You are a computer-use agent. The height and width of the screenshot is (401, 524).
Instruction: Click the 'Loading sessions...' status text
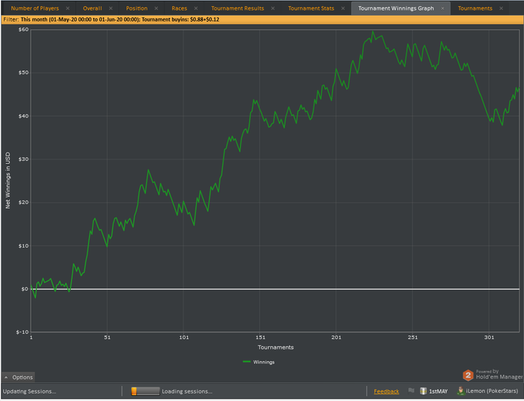[x=187, y=391]
